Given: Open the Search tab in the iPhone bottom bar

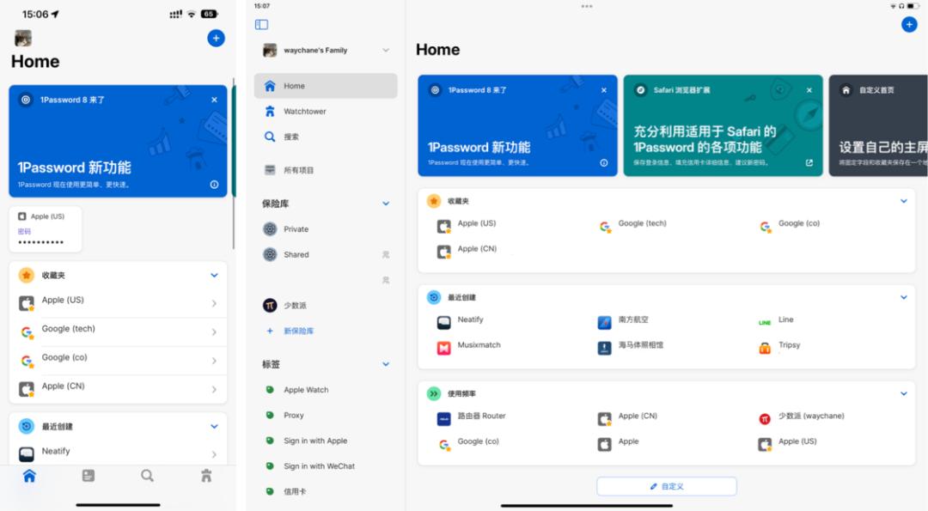Looking at the screenshot, I should [x=147, y=476].
